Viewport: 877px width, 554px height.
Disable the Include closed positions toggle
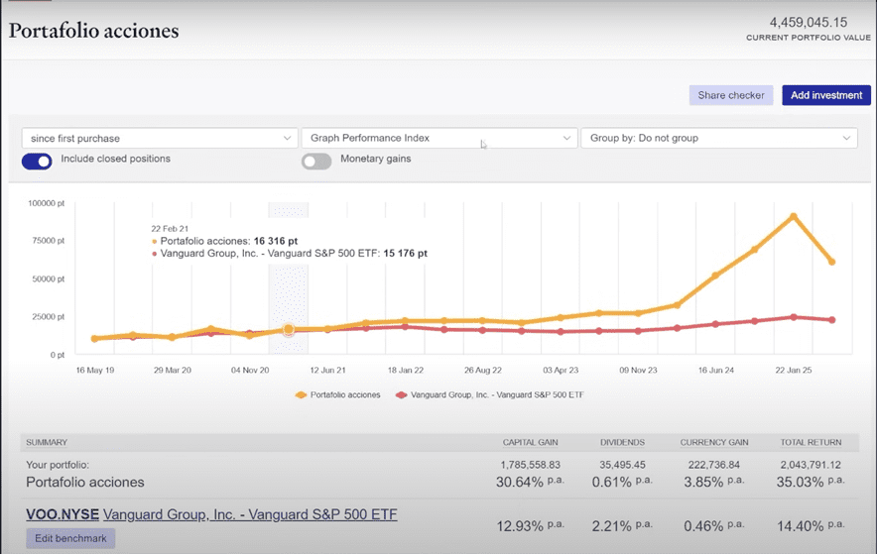tap(37, 161)
